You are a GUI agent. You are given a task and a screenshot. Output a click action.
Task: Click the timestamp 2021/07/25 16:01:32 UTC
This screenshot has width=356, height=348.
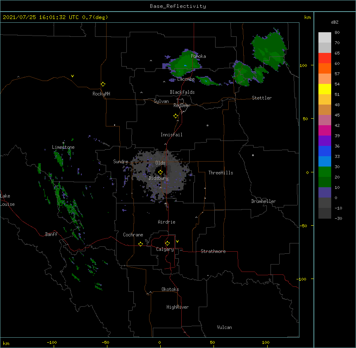pos(40,17)
